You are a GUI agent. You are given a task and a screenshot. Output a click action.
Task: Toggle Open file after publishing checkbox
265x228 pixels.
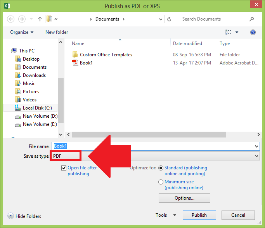tap(64, 168)
